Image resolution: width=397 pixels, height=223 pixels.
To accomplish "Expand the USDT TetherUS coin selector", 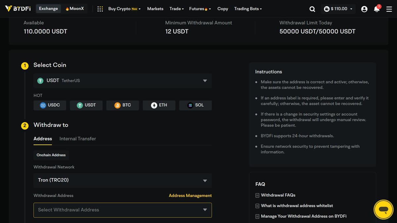I will [122, 80].
